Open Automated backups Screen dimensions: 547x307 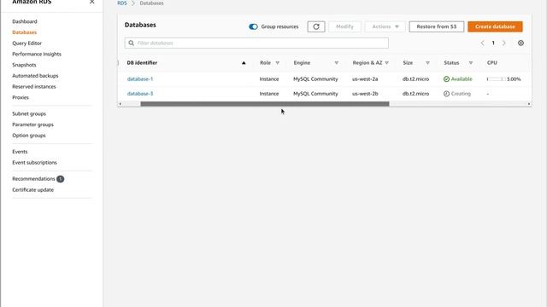(x=35, y=76)
